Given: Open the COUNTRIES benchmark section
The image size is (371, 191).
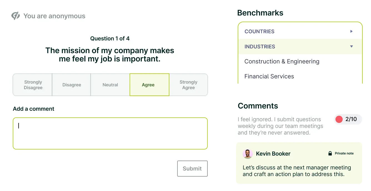Looking at the screenshot, I should coord(259,32).
